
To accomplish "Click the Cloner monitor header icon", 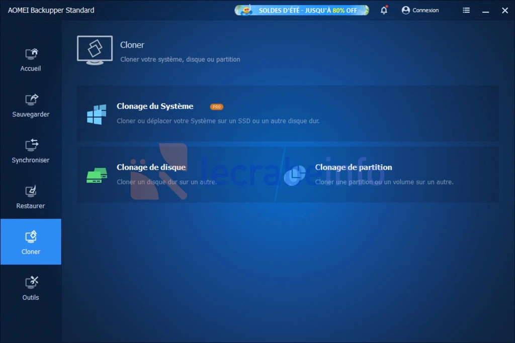I will click(95, 50).
